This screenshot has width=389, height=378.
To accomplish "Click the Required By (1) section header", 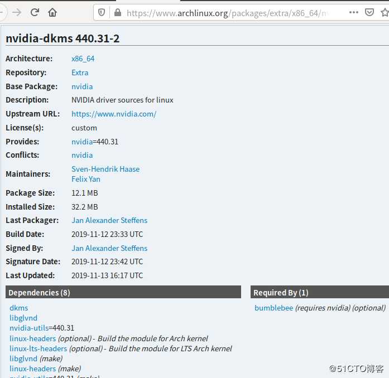I will pos(320,292).
